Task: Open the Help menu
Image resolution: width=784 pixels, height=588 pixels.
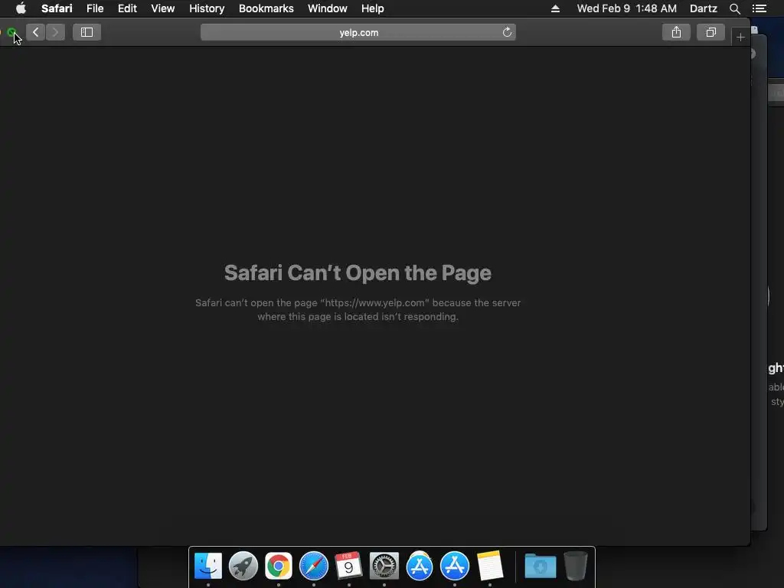Action: click(x=373, y=8)
